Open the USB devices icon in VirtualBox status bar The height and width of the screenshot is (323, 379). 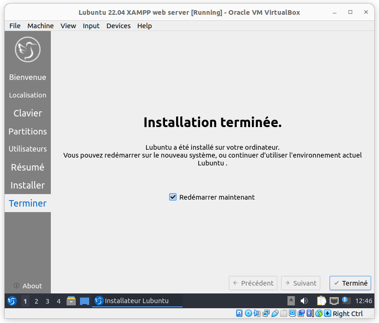point(276,313)
